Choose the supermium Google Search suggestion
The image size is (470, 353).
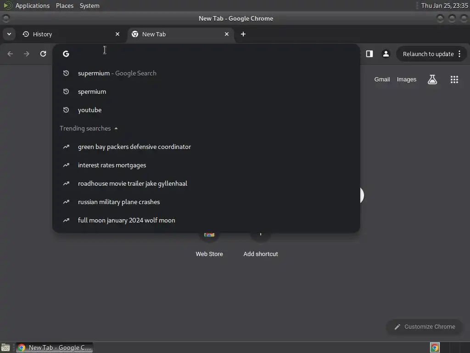[206, 73]
